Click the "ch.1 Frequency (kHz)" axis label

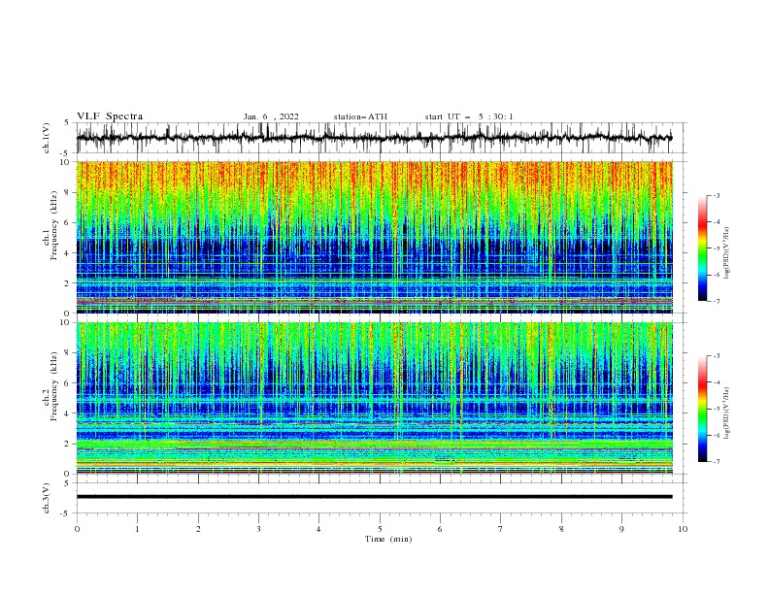50,226
